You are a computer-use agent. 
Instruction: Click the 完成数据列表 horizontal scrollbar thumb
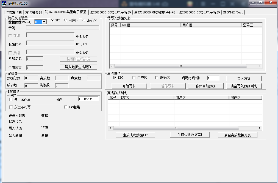click(x=176, y=128)
